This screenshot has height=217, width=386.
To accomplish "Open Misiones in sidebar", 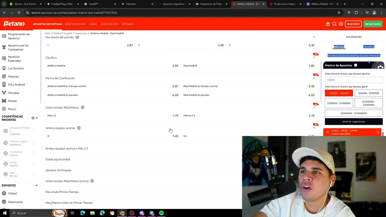I will coord(13,77).
